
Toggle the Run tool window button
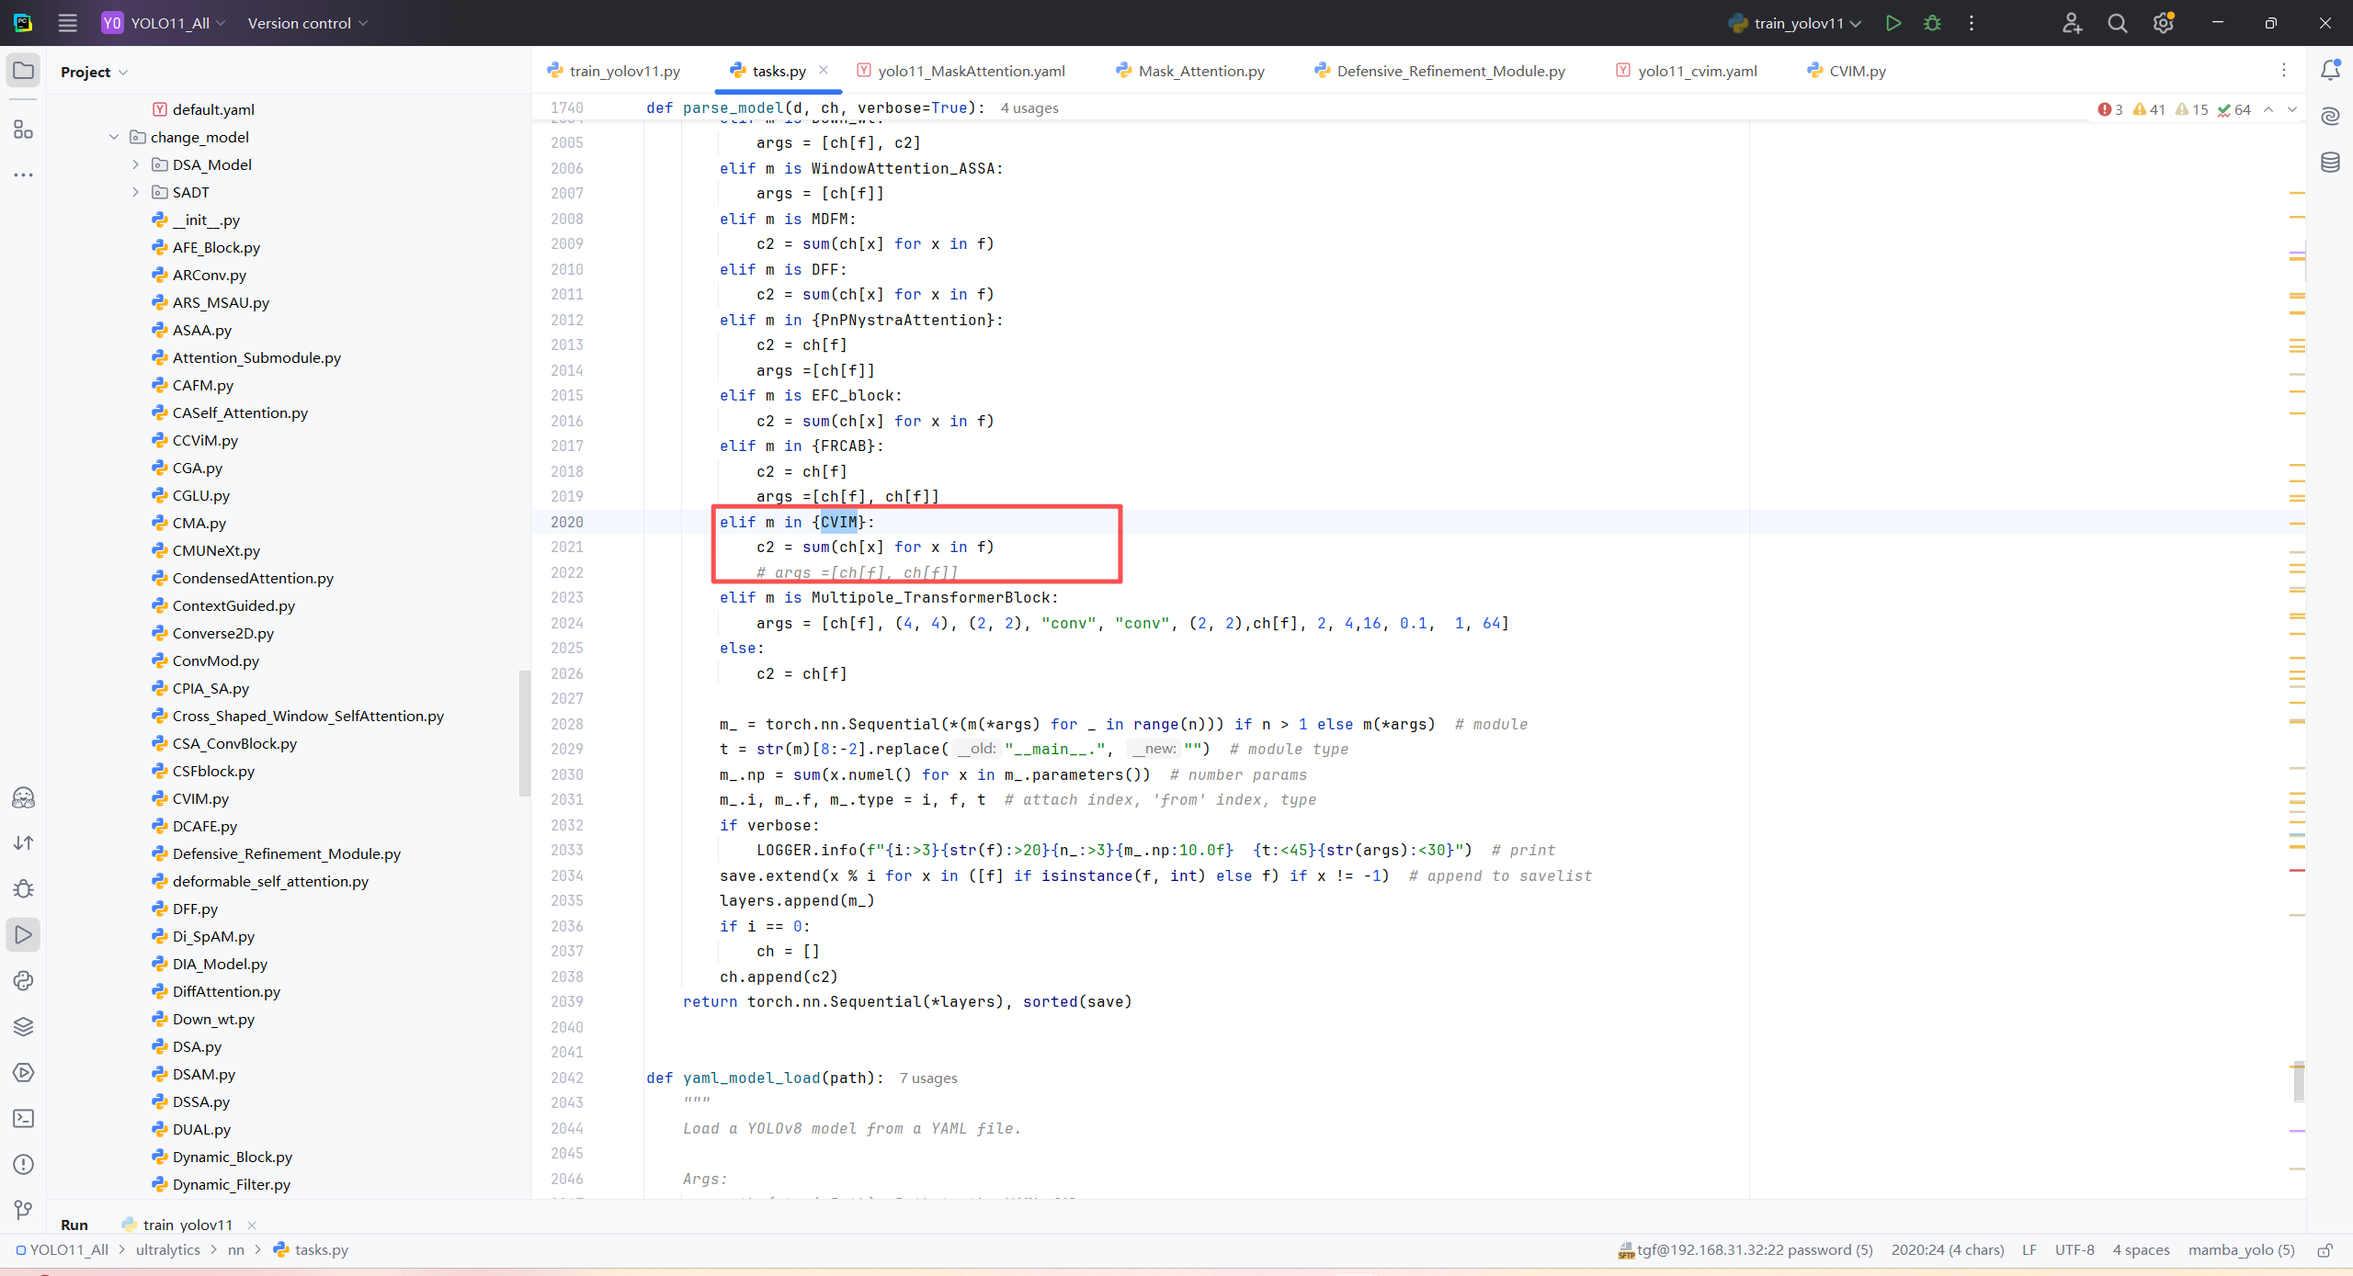24,934
